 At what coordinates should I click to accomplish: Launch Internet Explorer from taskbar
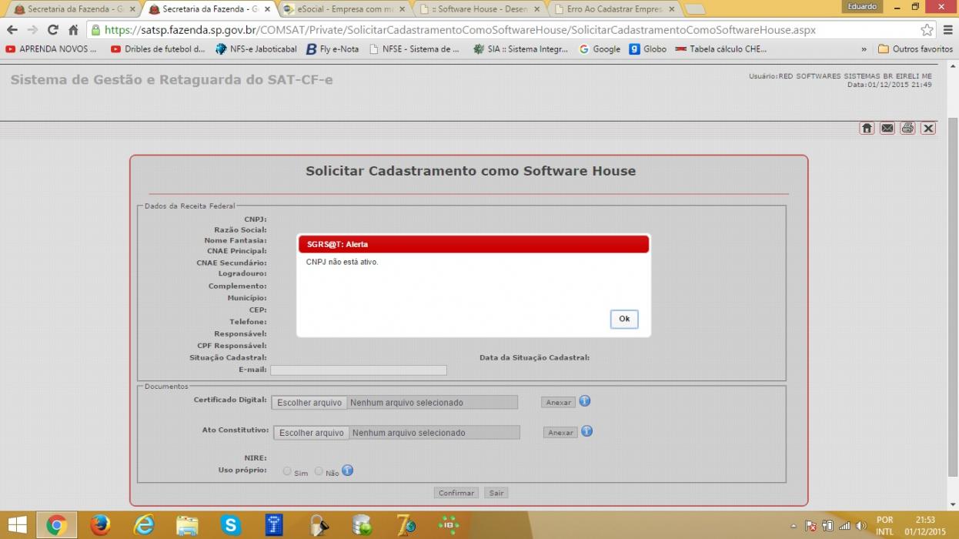(x=144, y=525)
